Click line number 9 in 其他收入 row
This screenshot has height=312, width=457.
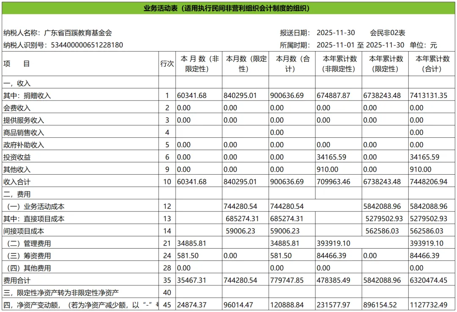pyautogui.click(x=167, y=170)
